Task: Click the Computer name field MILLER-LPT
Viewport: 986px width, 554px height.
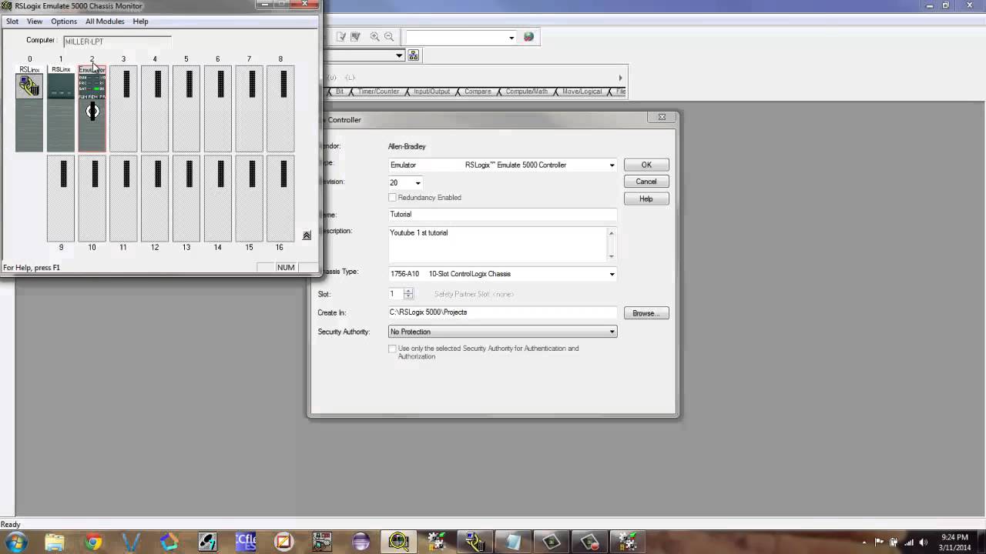Action: 117,42
